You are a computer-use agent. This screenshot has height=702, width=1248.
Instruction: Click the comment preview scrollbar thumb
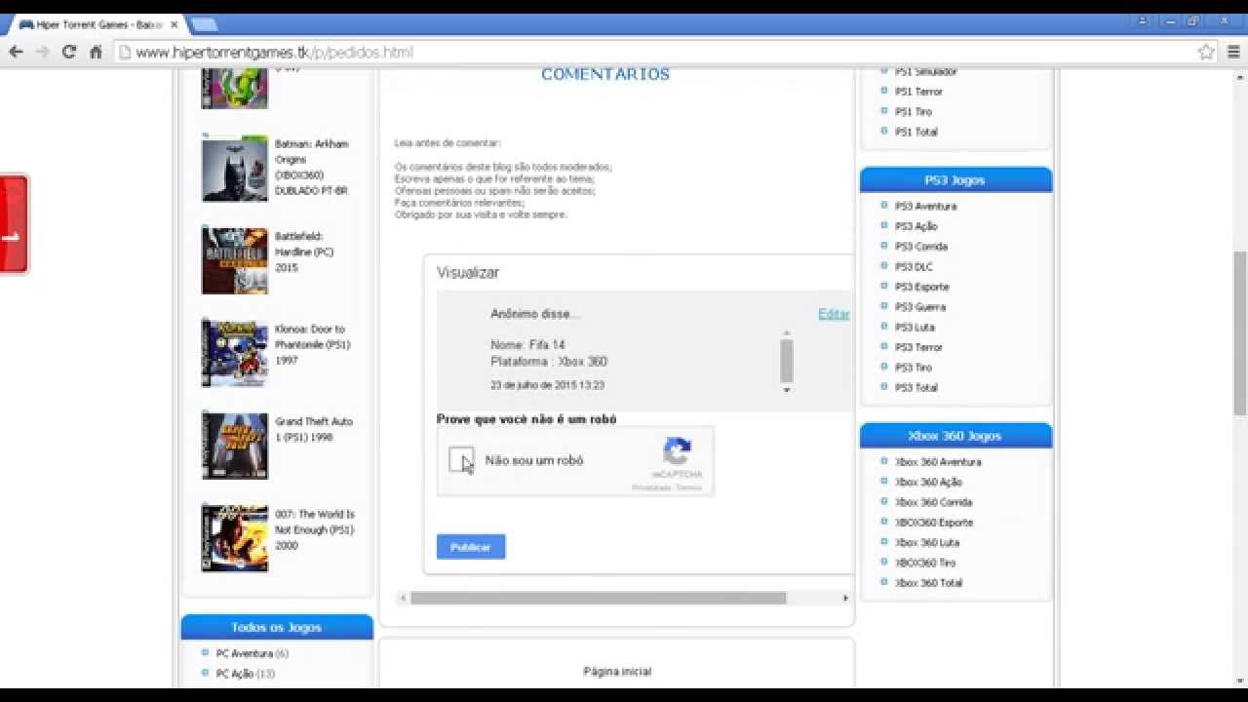point(787,361)
